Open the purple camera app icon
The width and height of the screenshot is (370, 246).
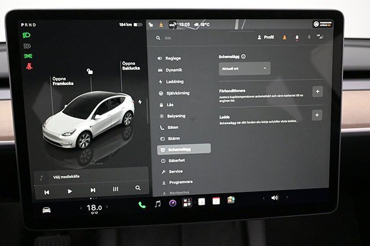tap(172, 203)
